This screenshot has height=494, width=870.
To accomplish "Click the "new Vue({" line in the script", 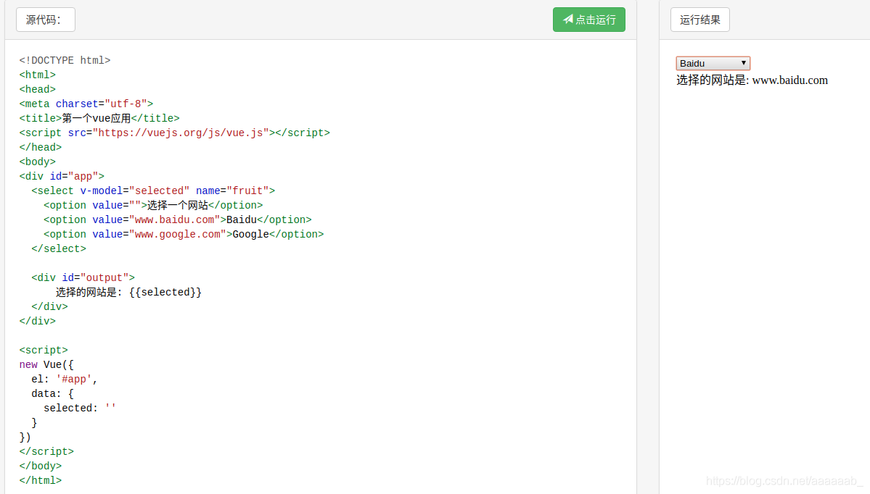I will 46,364.
